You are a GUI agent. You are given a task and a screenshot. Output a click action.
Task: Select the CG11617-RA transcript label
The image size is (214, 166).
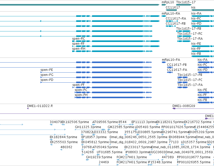point(176,19)
